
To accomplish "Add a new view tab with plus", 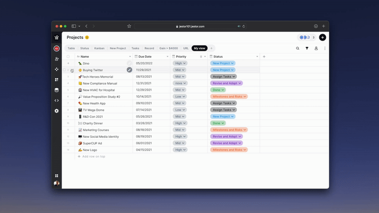I will click(211, 48).
